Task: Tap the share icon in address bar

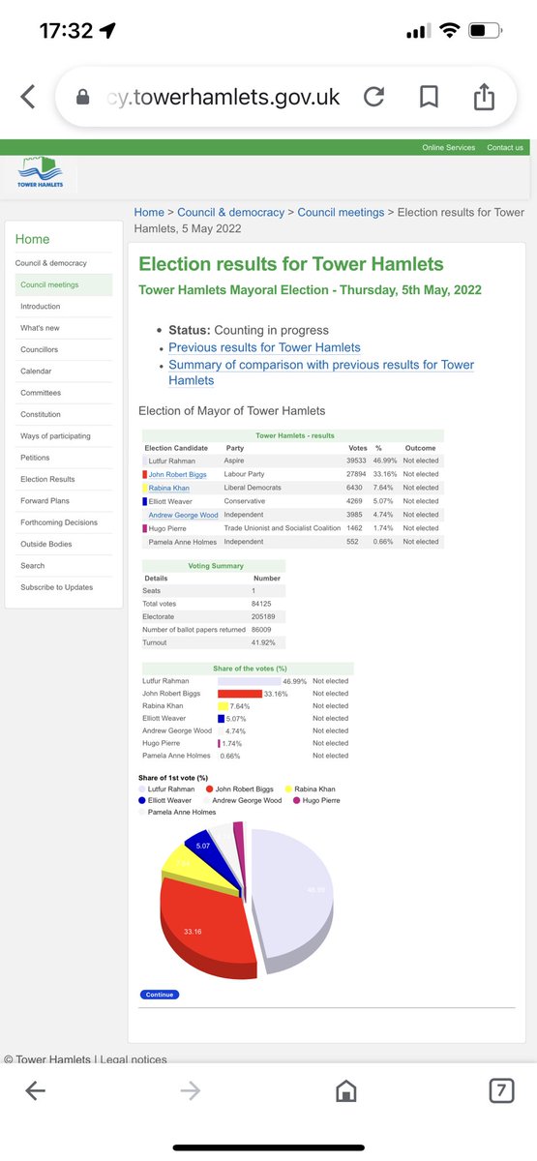Action: (484, 95)
